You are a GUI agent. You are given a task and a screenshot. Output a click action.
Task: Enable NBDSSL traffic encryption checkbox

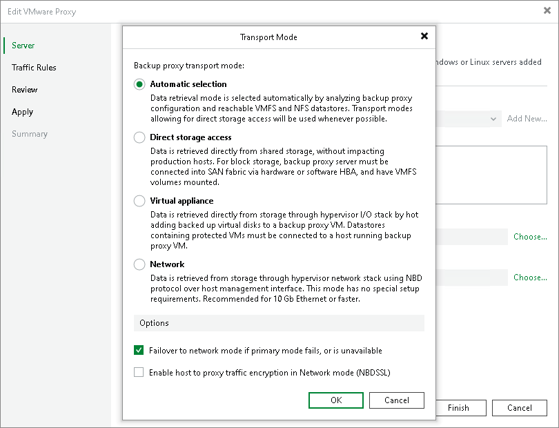pos(139,372)
